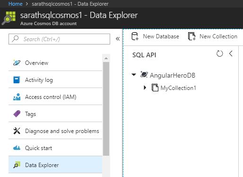Collapse the left menu with double chevron
Viewport: 243px width, 177px height.
[118, 39]
